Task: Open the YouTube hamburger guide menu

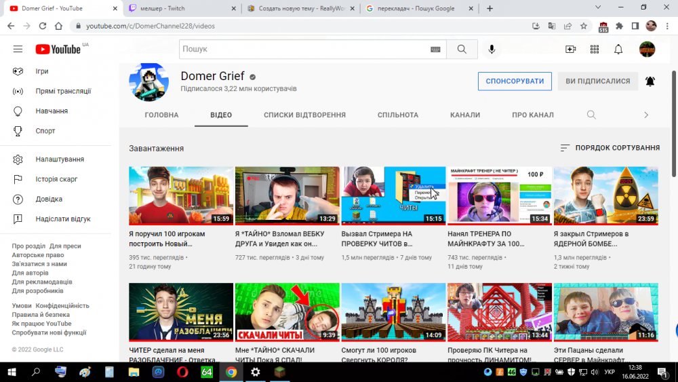Action: 18,49
